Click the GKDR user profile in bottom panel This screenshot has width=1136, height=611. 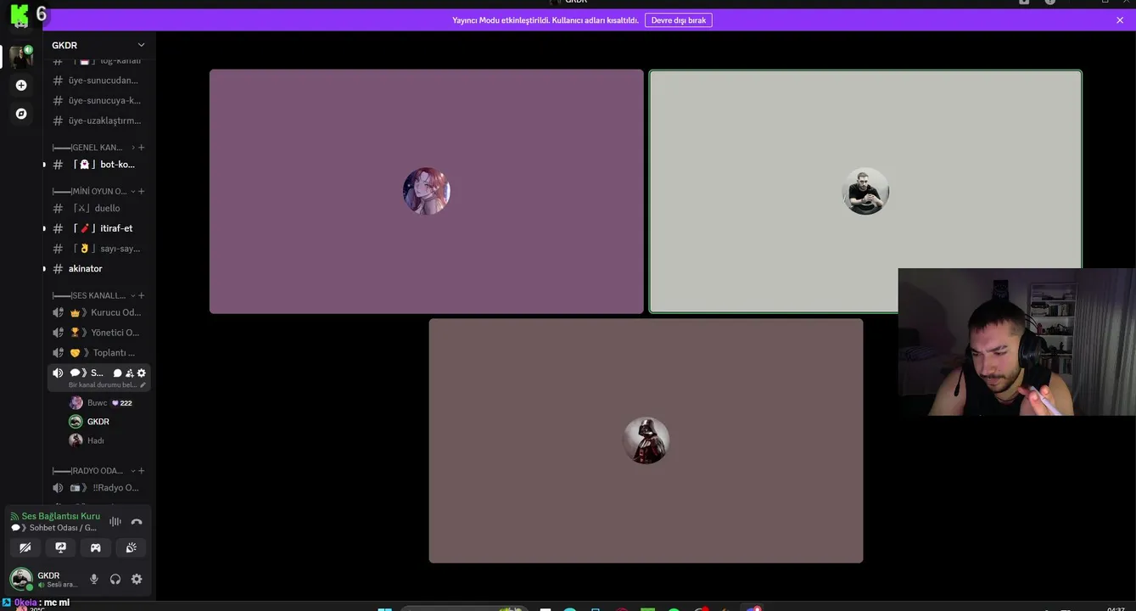pyautogui.click(x=44, y=580)
